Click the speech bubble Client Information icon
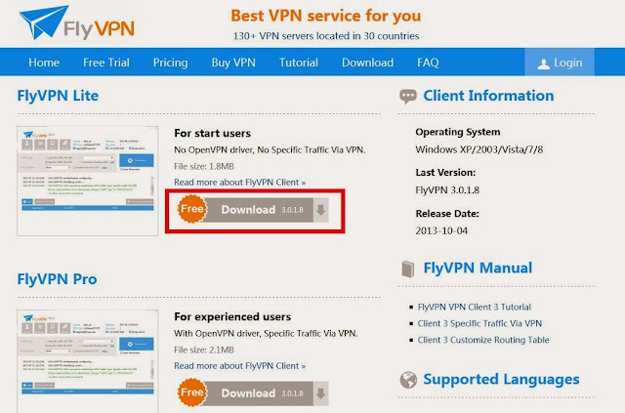The image size is (625, 413). (408, 96)
